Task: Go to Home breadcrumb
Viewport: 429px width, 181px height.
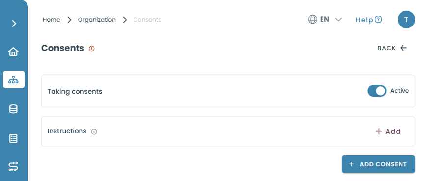Action: 52,20
